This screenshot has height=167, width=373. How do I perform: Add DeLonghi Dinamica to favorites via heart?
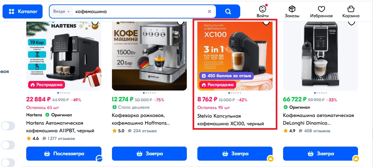pos(351,23)
